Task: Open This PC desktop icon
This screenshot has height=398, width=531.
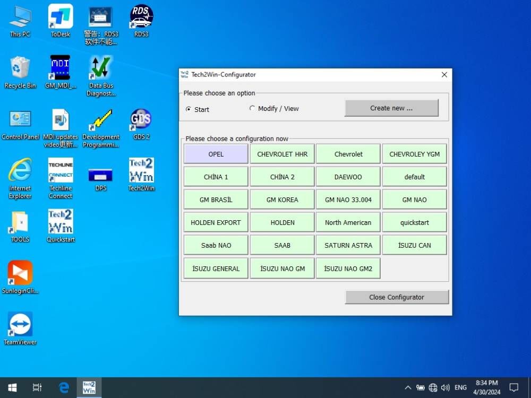Action: (20, 21)
